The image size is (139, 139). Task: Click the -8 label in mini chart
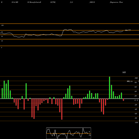[x=89, y=132]
